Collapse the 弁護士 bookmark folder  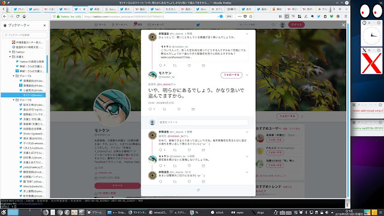[x=10, y=56]
